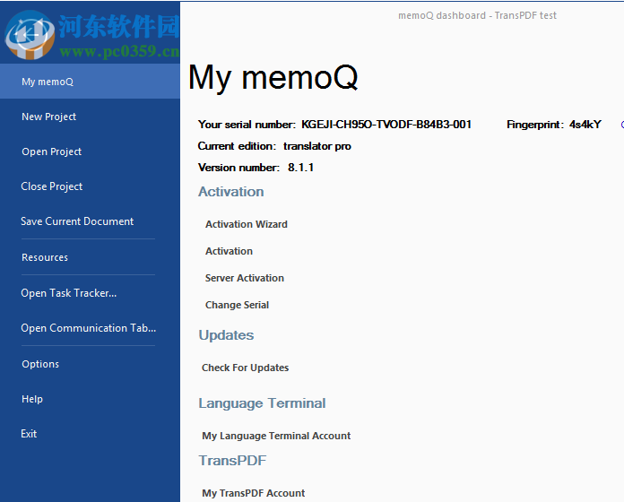Click the Language Terminal section heading
This screenshot has width=624, height=502.
tap(262, 403)
